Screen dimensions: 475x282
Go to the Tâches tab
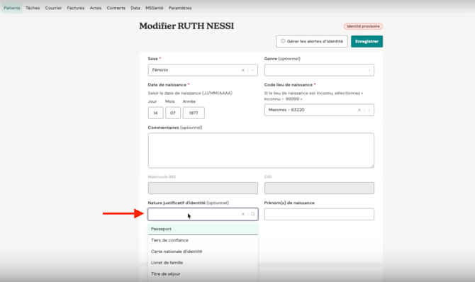point(33,8)
